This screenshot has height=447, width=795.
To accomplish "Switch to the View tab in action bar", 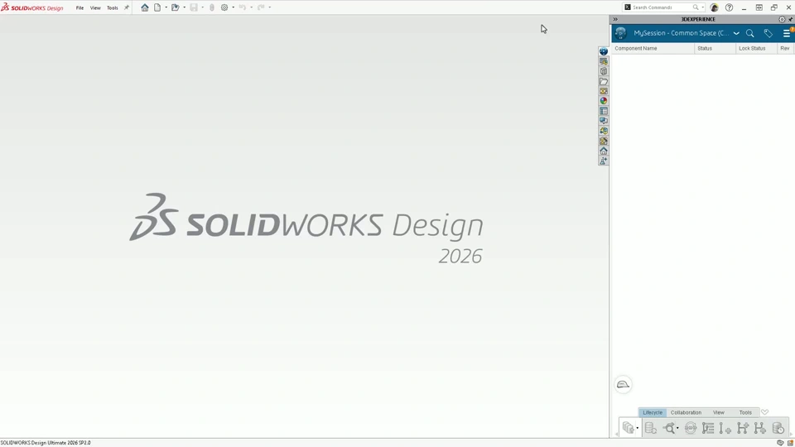I will (x=719, y=412).
